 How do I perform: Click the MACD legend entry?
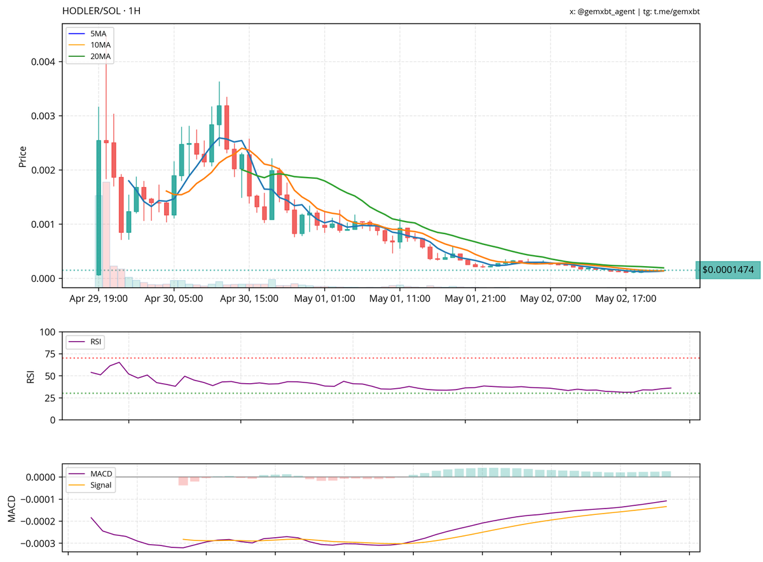point(91,473)
